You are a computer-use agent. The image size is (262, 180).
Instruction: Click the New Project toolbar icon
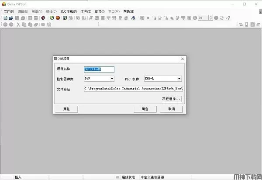click(5, 18)
